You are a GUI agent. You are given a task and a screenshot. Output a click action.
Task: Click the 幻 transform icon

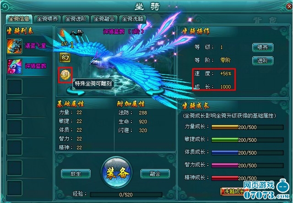(x=65, y=58)
